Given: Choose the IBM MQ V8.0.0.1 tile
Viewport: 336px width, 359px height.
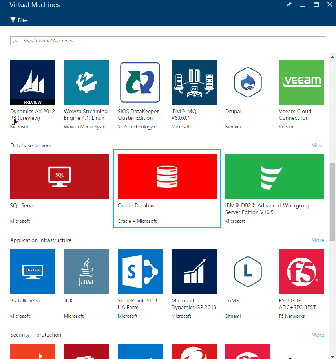Looking at the screenshot, I should tap(194, 82).
